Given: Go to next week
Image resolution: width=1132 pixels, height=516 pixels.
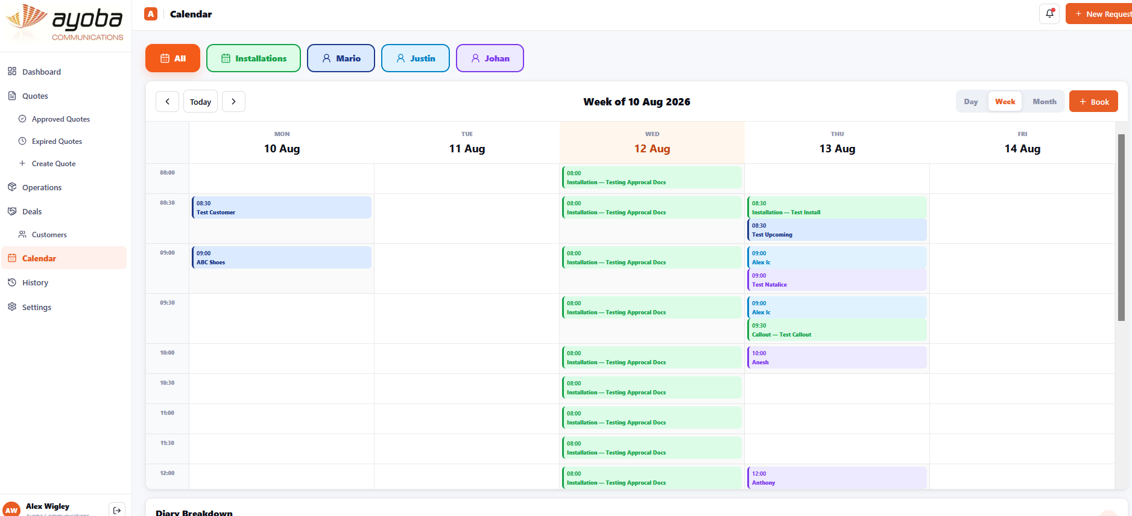Looking at the screenshot, I should [233, 102].
